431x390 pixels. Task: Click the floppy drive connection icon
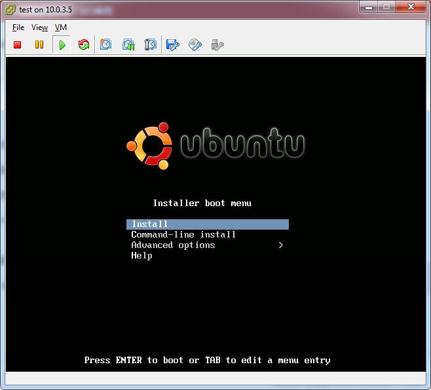[x=172, y=44]
